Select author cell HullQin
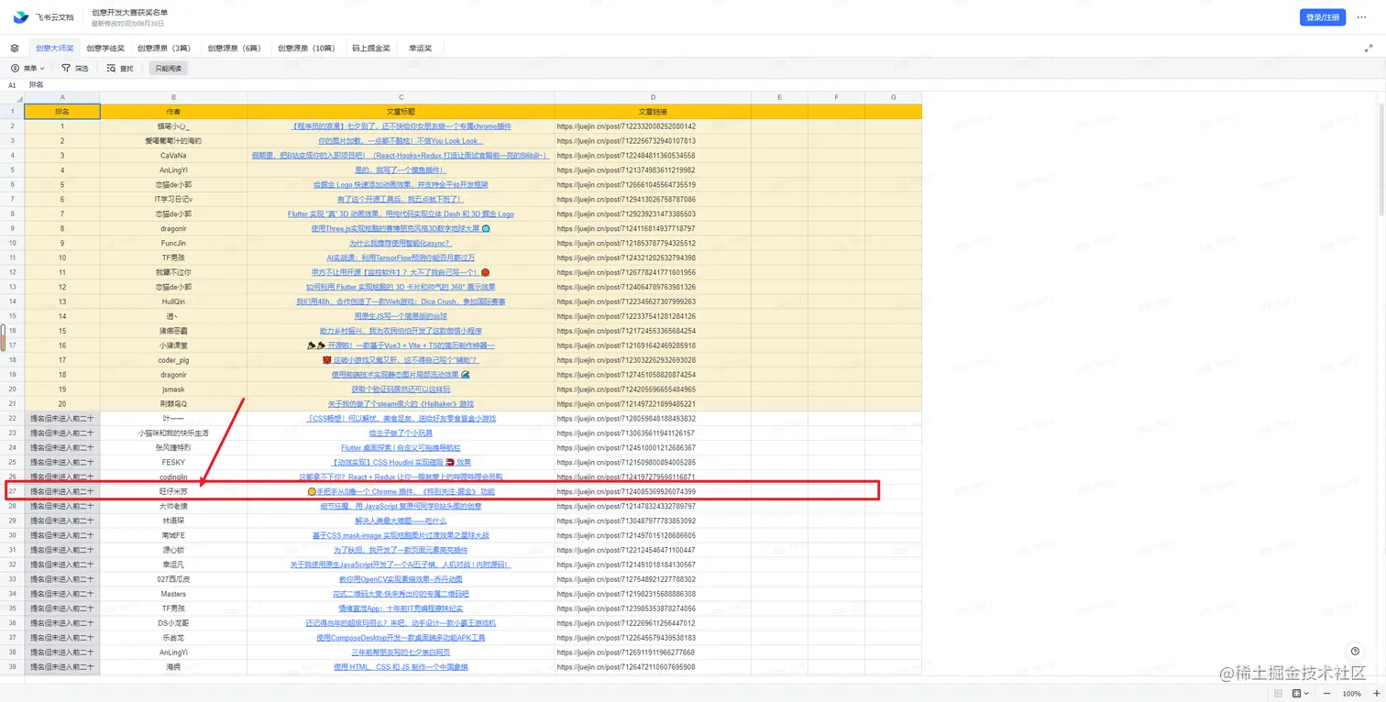 point(173,302)
